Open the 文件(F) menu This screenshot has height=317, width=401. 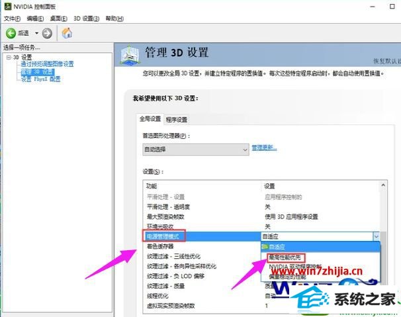click(12, 19)
